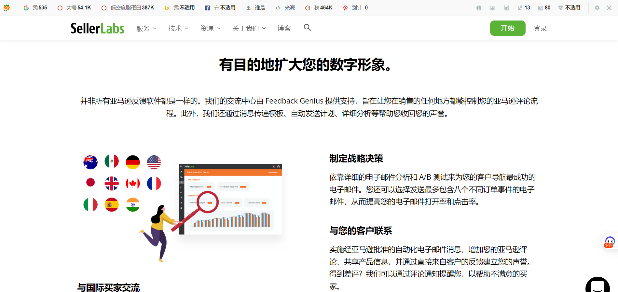Click the 秩 464K rank metric
The width and height of the screenshot is (618, 292).
pyautogui.click(x=319, y=8)
